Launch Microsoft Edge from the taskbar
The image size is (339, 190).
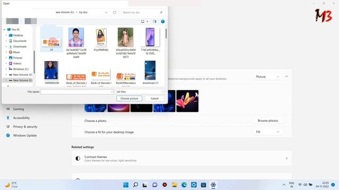(184, 185)
